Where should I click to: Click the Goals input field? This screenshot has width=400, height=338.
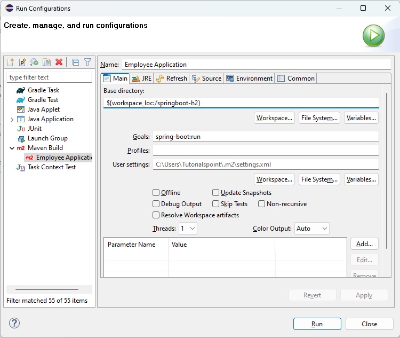point(265,137)
